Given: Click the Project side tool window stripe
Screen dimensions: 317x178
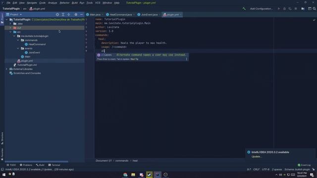Looking at the screenshot, I should (x=2, y=19).
